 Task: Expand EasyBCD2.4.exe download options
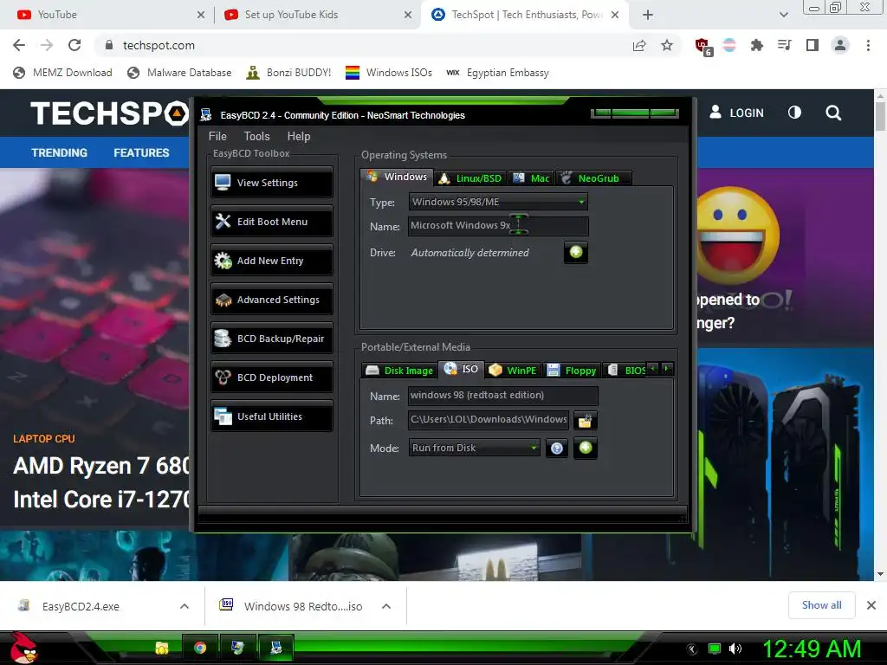click(x=185, y=606)
